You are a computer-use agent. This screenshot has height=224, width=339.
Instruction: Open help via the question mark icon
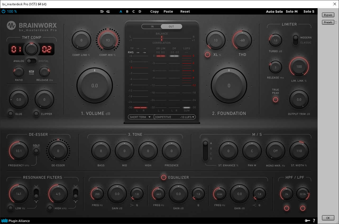tap(314, 221)
